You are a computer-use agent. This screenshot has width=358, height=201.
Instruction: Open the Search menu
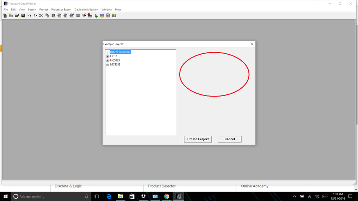coord(32,10)
